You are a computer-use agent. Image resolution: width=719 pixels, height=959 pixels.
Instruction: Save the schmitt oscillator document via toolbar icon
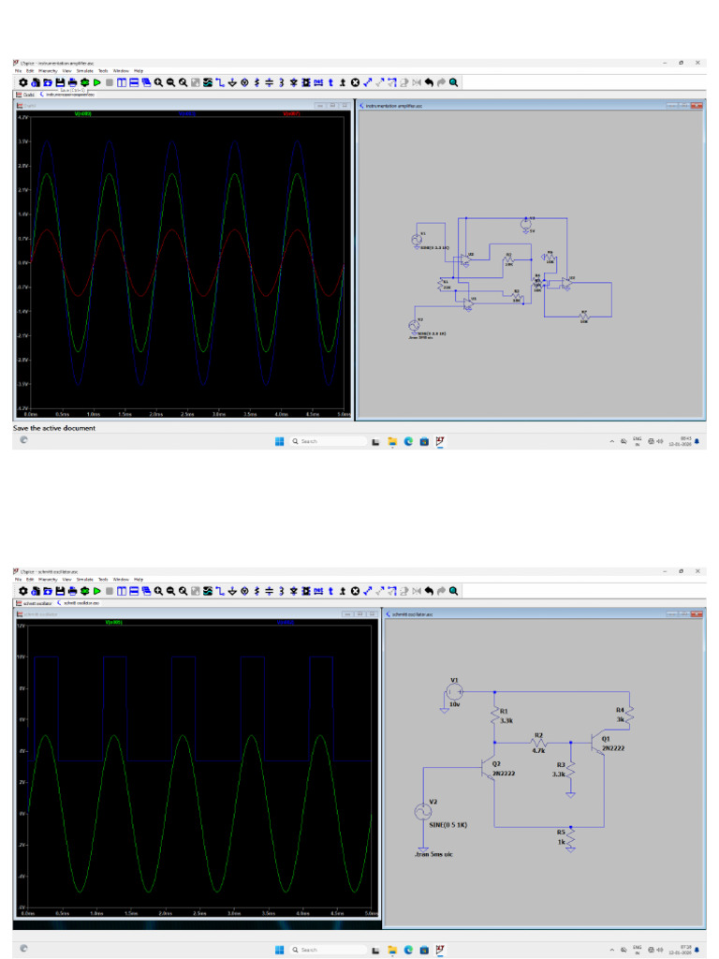tap(60, 591)
